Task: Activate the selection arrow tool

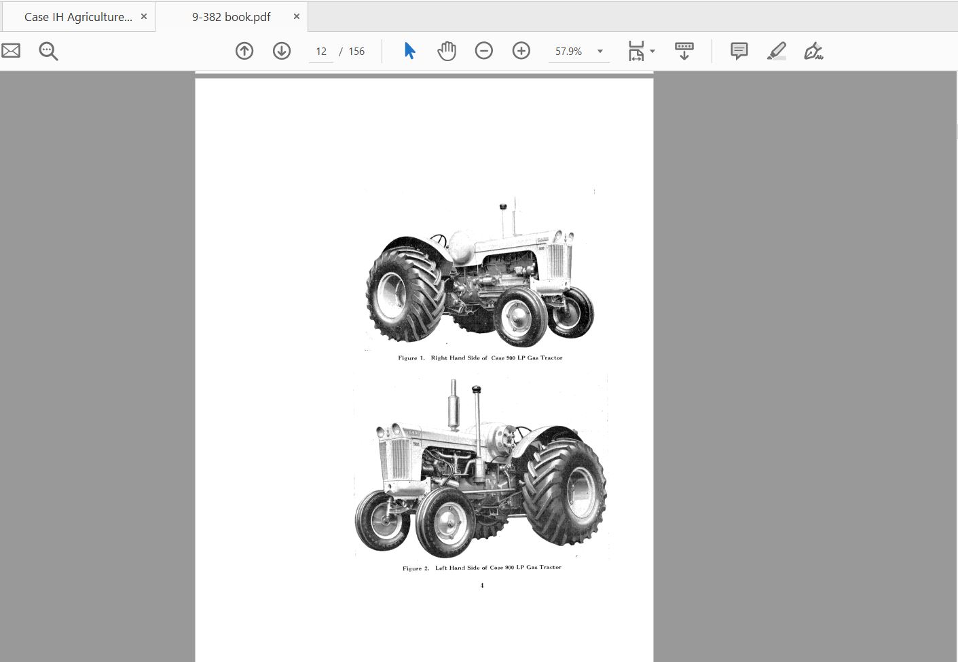Action: [409, 51]
